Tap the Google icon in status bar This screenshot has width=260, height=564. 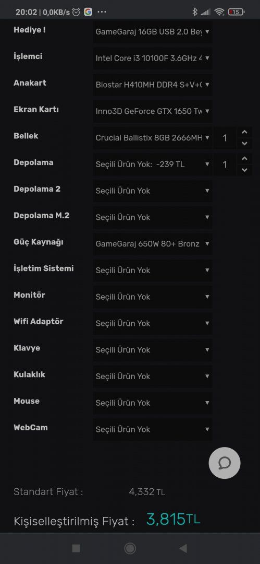88,12
